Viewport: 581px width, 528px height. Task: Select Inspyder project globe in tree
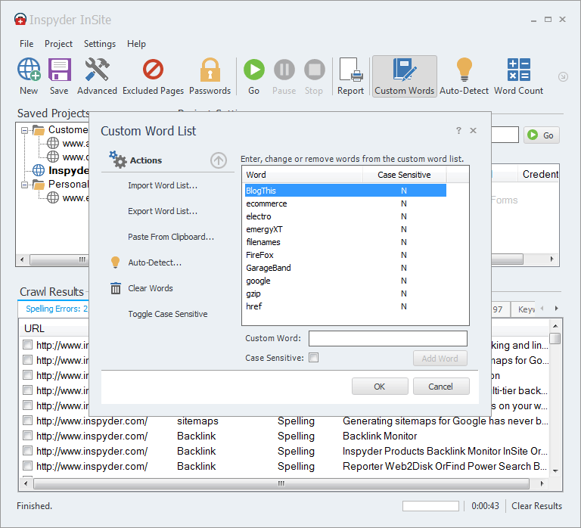point(39,170)
